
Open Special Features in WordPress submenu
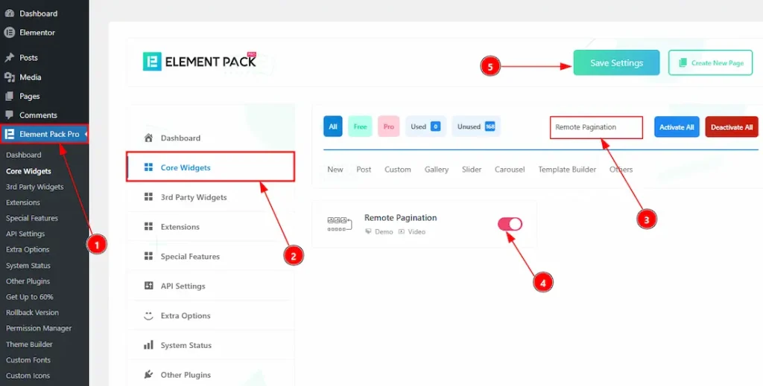tap(31, 218)
